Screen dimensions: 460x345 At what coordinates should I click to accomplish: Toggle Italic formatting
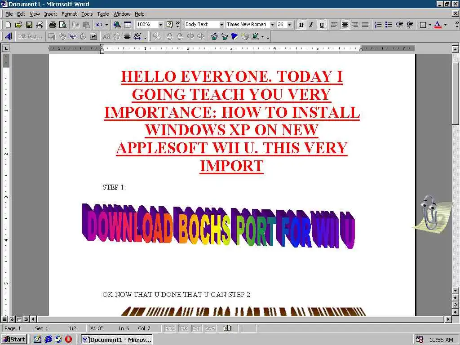point(311,25)
